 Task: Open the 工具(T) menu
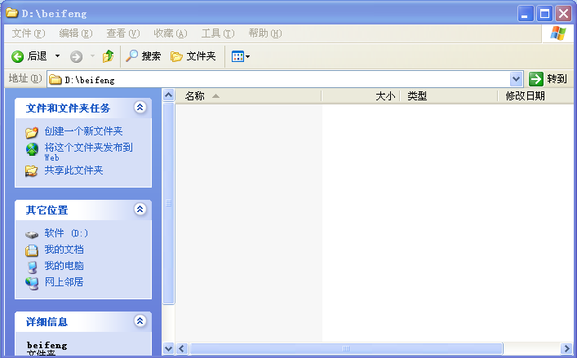coord(218,33)
